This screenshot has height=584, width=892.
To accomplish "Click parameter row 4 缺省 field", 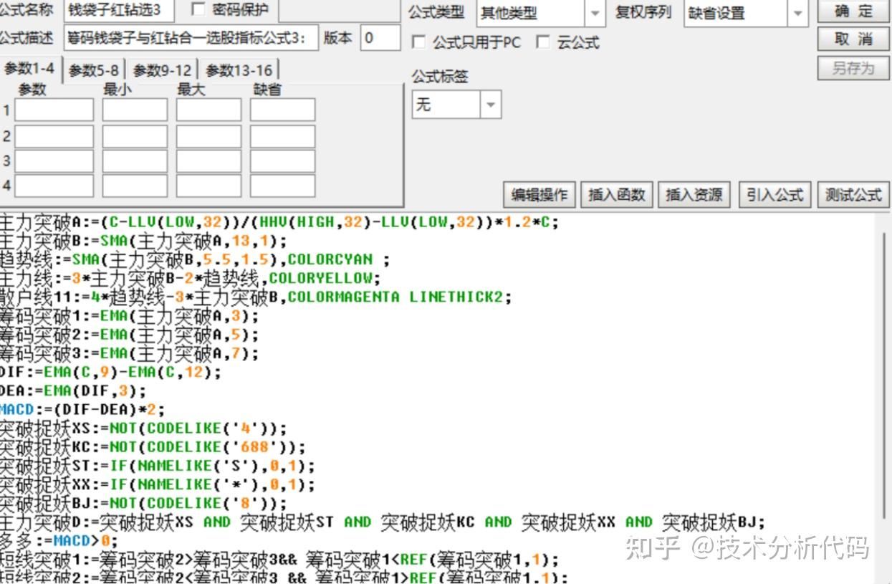I will [282, 186].
